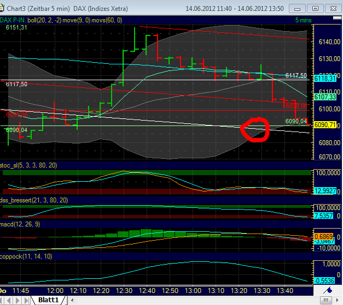
Task: Click the 12:10 time axis label
Action: pyautogui.click(x=78, y=291)
